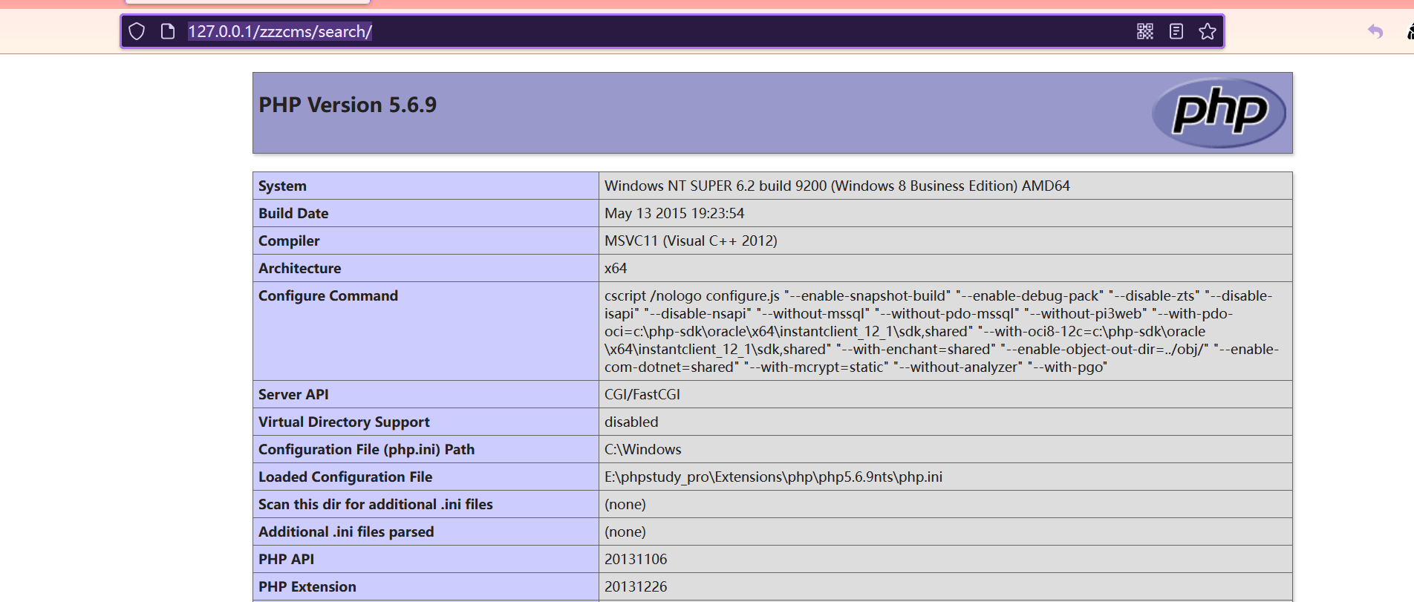Click the PHP logo image
Screen dimensions: 1414x602
tap(1219, 113)
